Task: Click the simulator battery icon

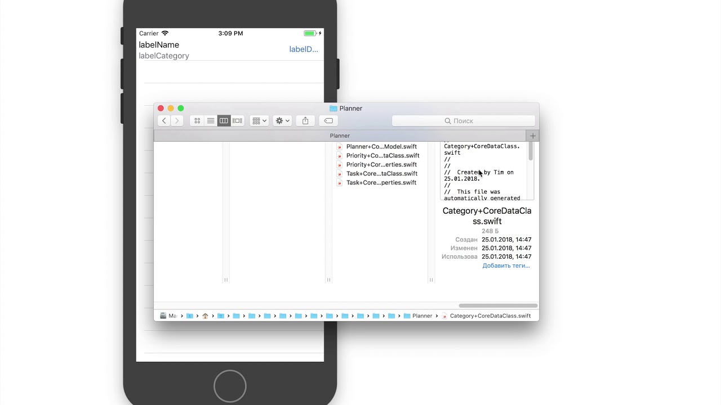Action: point(311,33)
